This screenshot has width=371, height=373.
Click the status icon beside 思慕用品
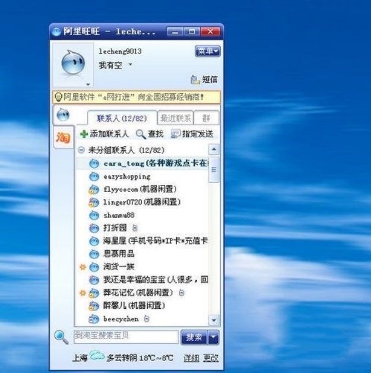[x=94, y=254]
